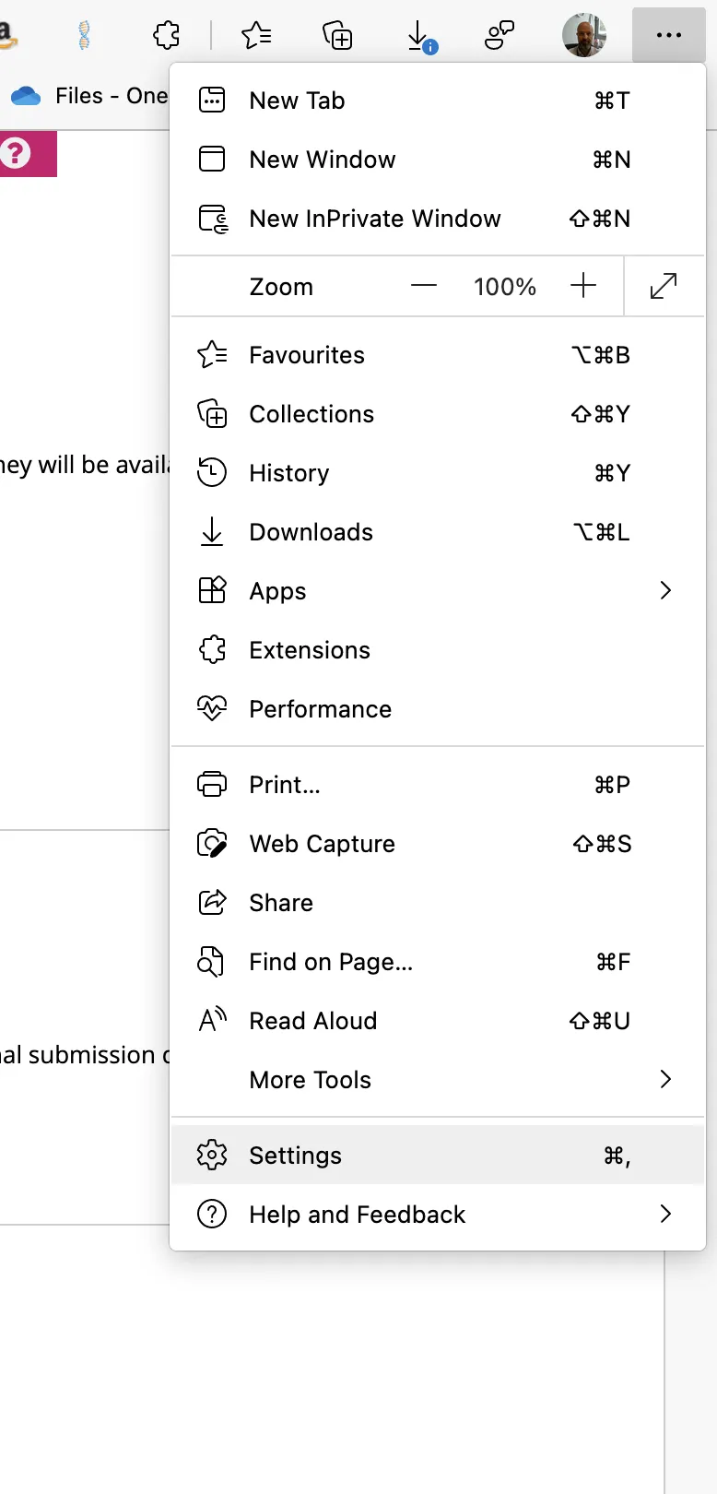Viewport: 717px width, 1494px height.
Task: Open History from the menu
Action: coord(288,473)
